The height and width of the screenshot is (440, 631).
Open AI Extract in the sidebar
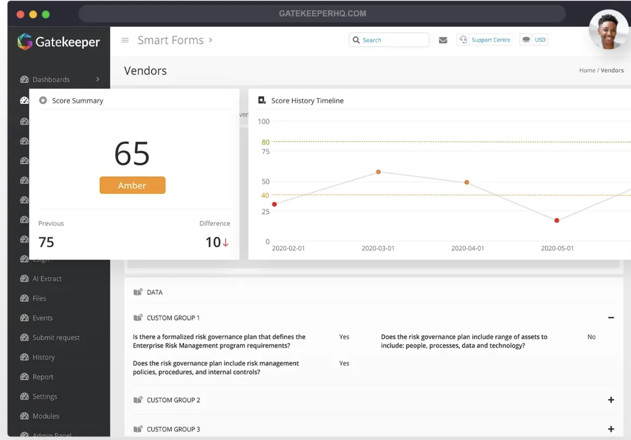(47, 279)
